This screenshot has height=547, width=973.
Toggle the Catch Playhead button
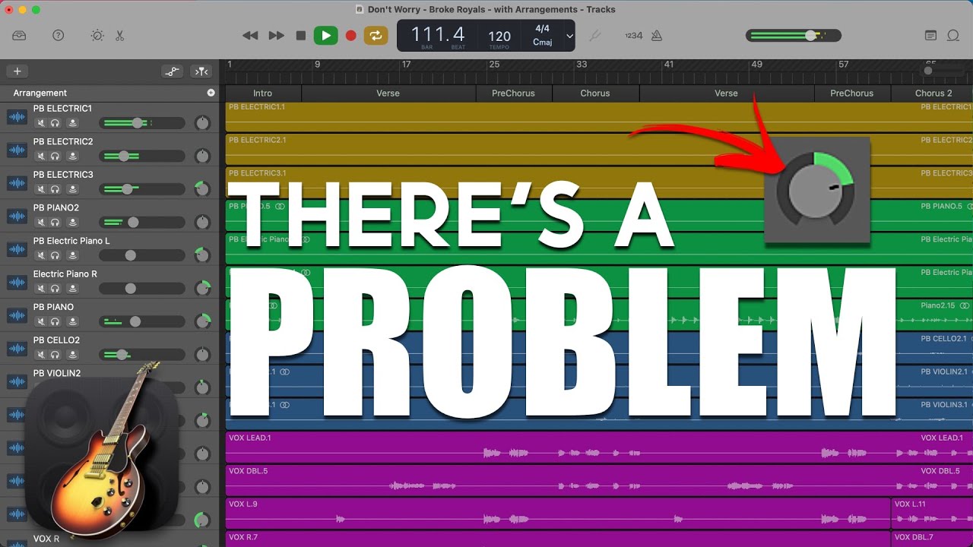pyautogui.click(x=201, y=71)
